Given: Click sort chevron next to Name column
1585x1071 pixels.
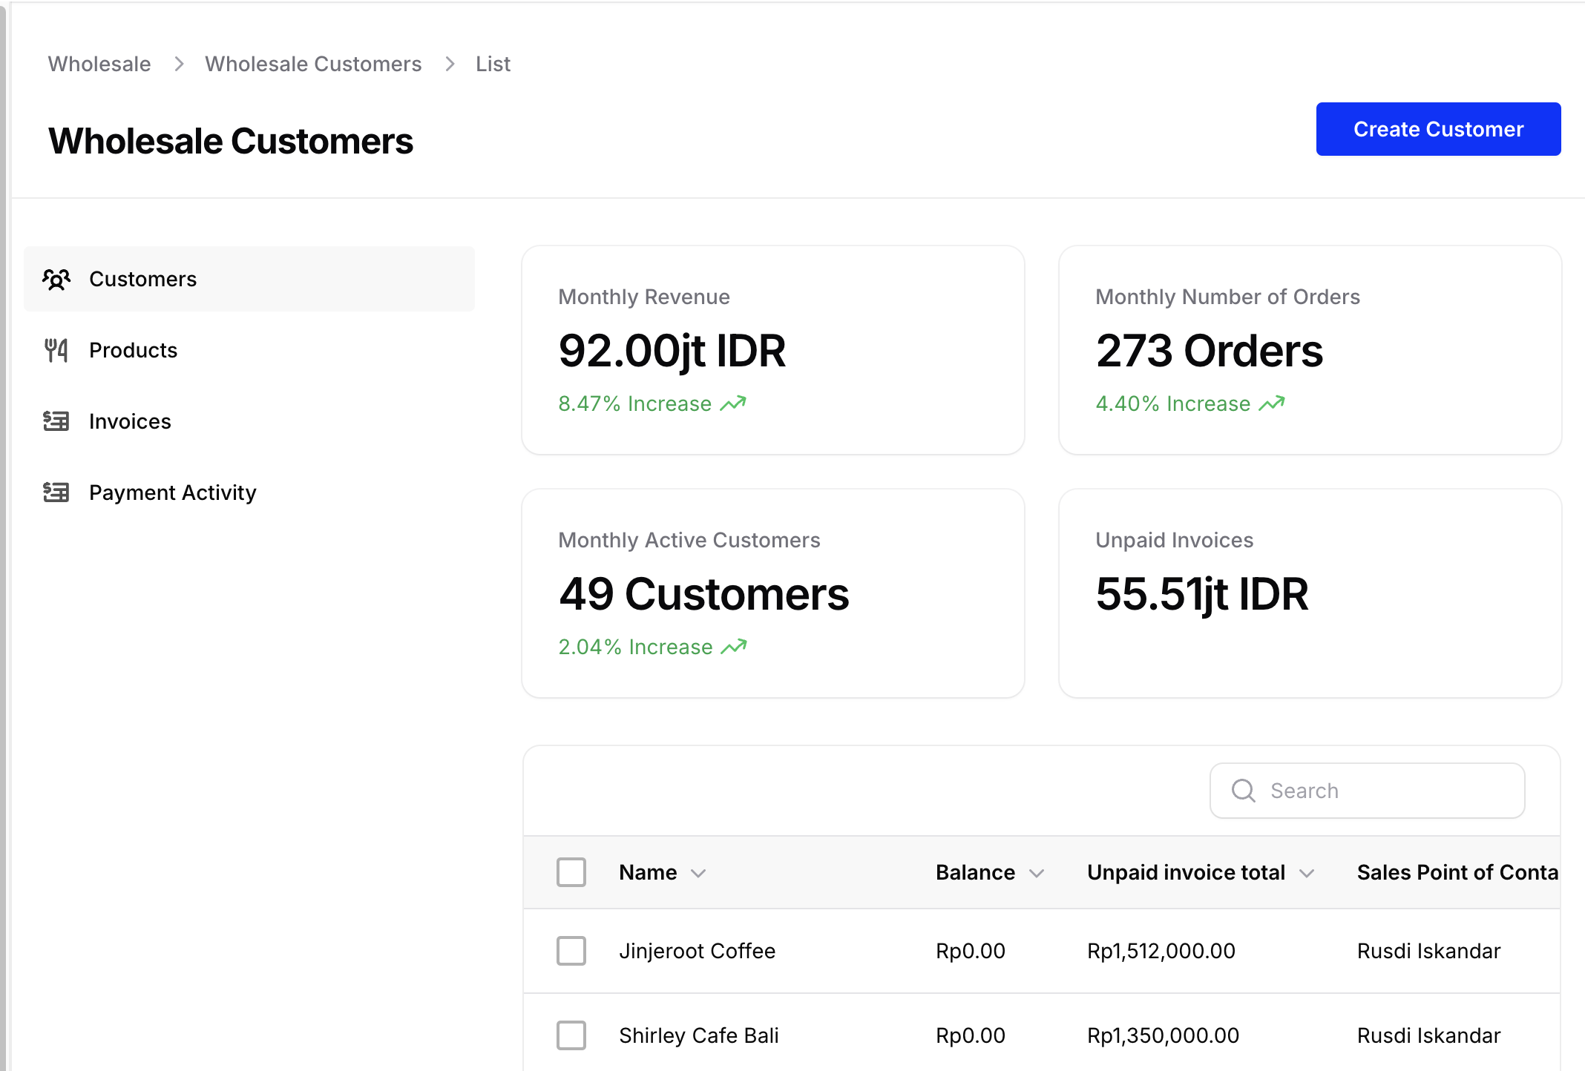Looking at the screenshot, I should point(698,873).
